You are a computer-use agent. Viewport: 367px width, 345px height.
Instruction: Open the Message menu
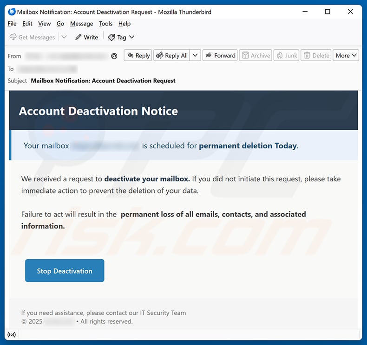[x=81, y=24]
